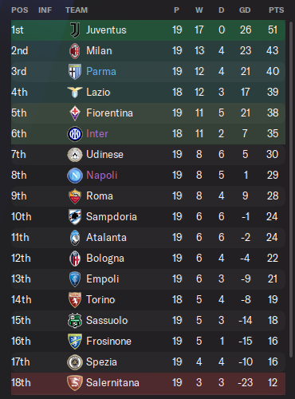Select the Fiorentina crest icon
Viewport: 295px width, 399px height.
coord(75,113)
